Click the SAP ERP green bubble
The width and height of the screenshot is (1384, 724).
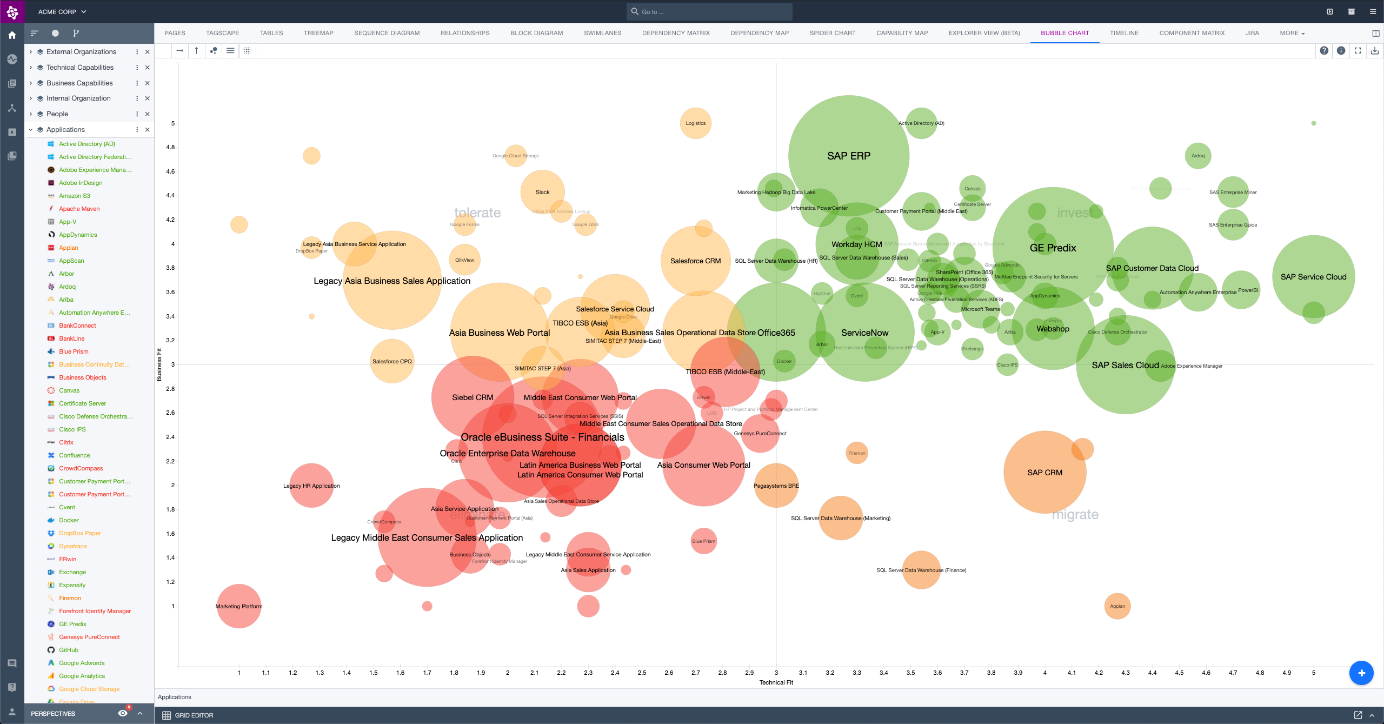(x=848, y=156)
